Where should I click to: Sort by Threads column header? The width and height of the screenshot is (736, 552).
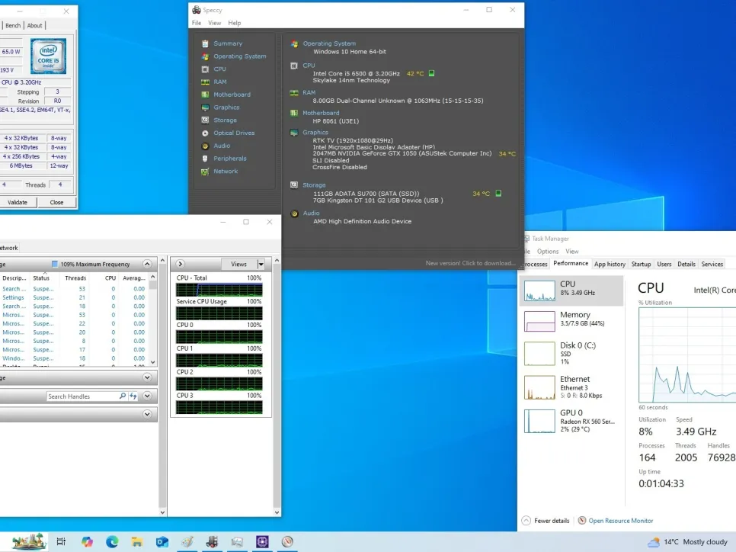pos(75,278)
